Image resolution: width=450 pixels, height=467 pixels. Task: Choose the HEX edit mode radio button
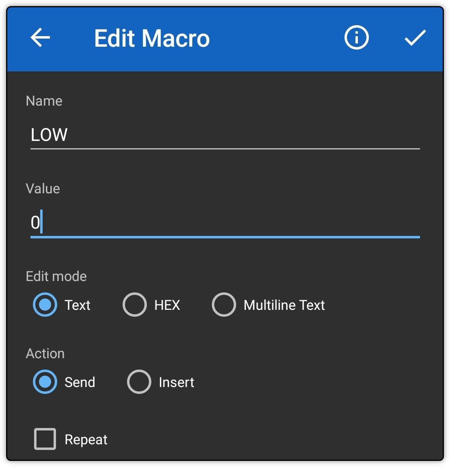(135, 305)
